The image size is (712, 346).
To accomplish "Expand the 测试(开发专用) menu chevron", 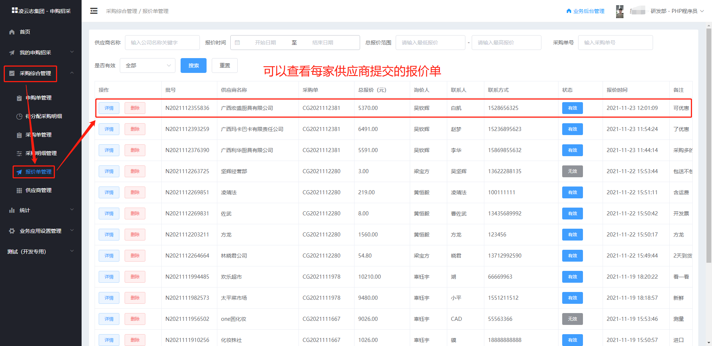I will (72, 251).
